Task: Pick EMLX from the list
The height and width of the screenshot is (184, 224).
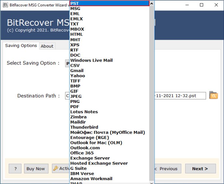Action: (x=110, y=19)
